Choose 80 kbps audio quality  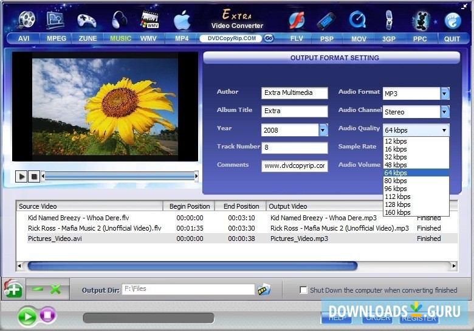(416, 181)
